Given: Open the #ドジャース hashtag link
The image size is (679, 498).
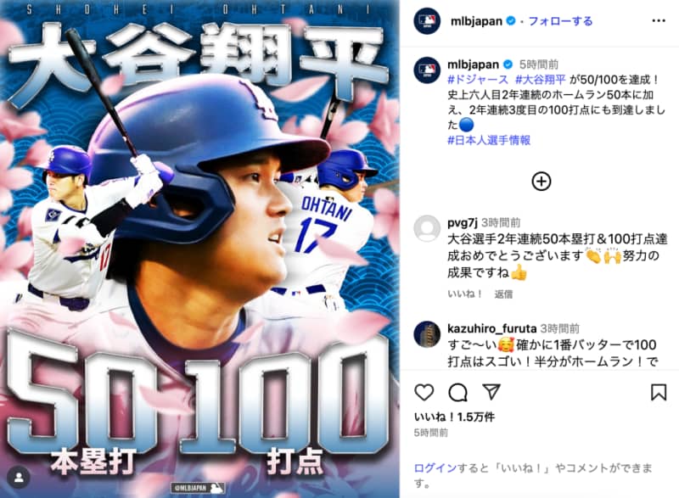Looking at the screenshot, I should click(x=478, y=80).
